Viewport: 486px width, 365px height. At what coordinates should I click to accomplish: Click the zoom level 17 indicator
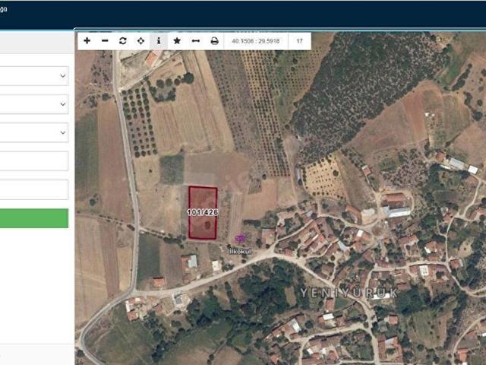tap(300, 40)
